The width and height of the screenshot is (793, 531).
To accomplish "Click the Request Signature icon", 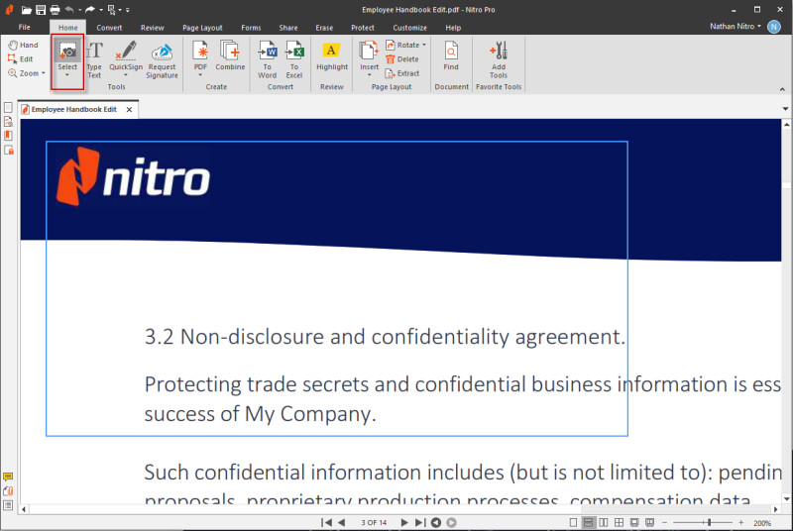I will click(163, 58).
